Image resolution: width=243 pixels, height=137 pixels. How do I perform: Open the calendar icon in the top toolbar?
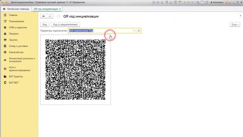click(180, 2)
